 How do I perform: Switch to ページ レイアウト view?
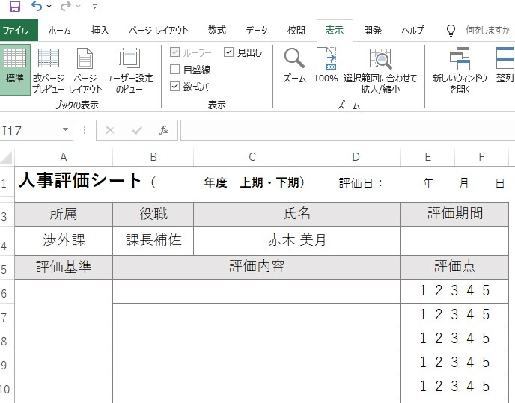[85, 70]
